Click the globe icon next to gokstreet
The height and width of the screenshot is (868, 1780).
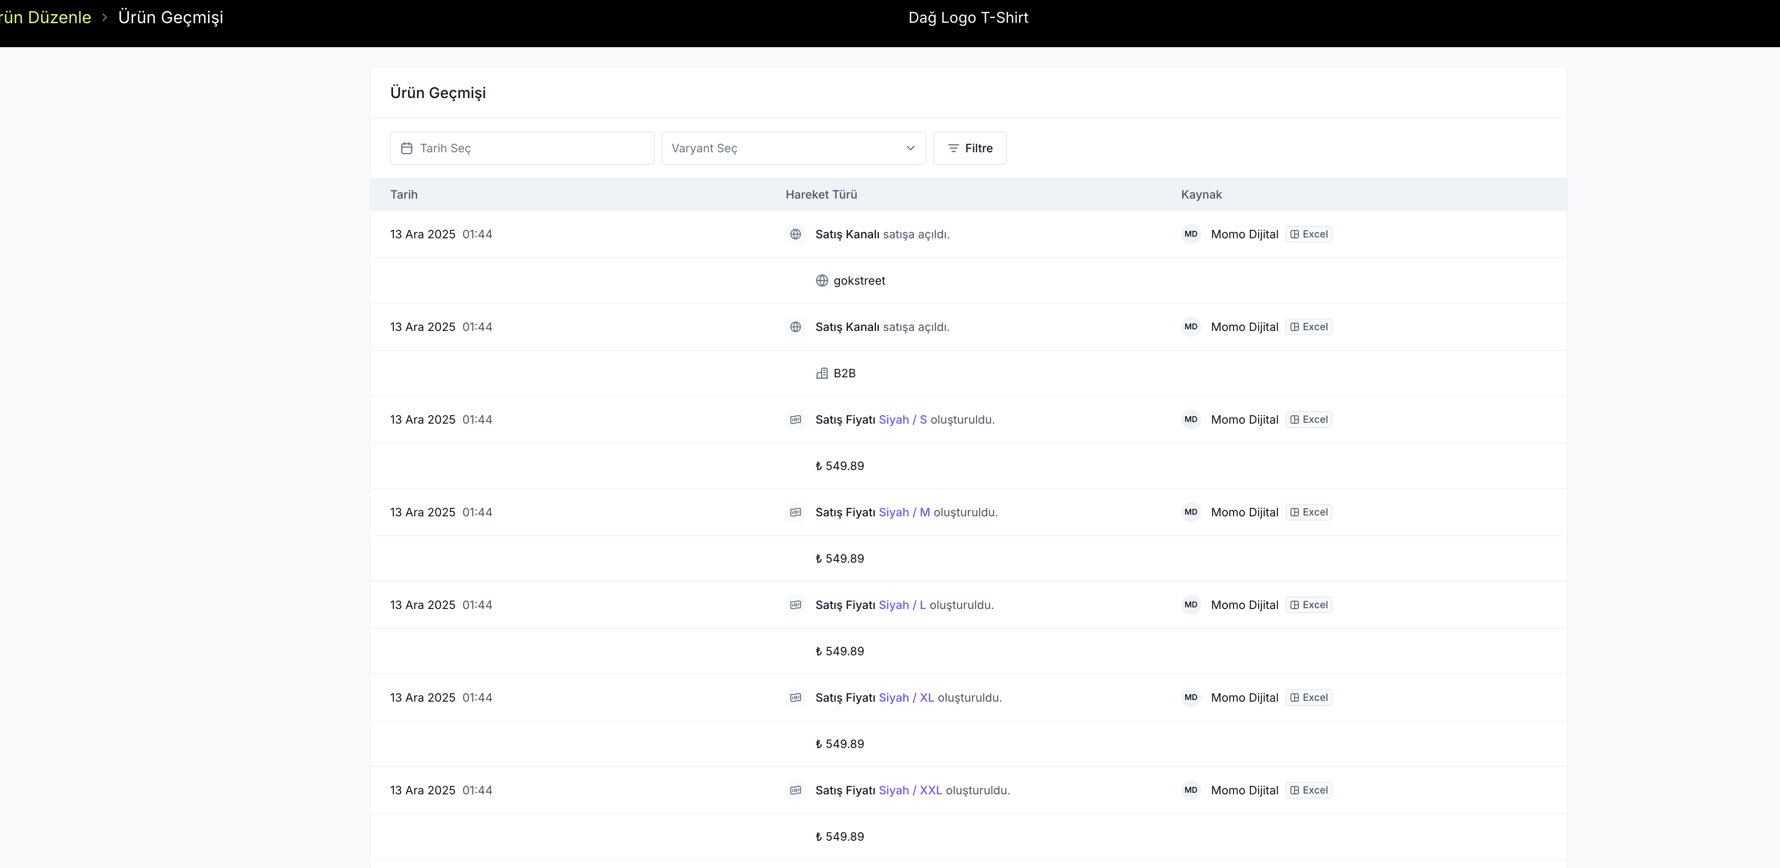point(822,281)
